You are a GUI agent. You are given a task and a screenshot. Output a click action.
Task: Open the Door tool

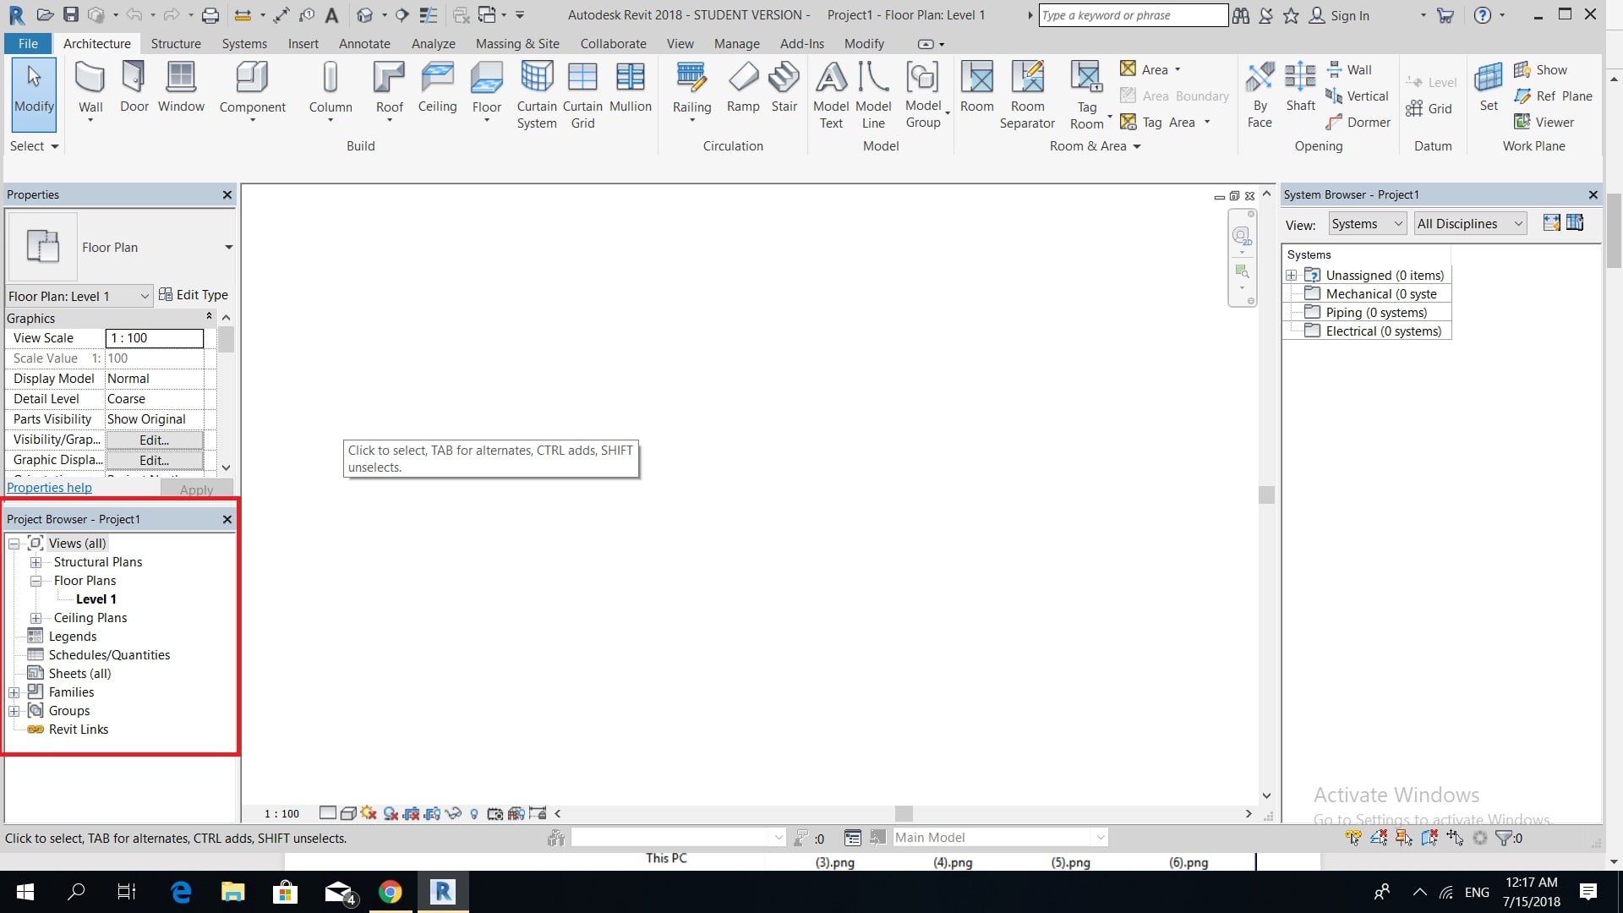(134, 89)
